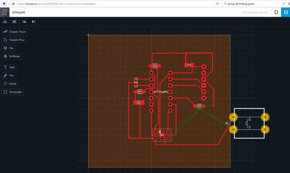Open the circuits.io logo home icon
This screenshot has height=173, width=290.
click(5, 12)
